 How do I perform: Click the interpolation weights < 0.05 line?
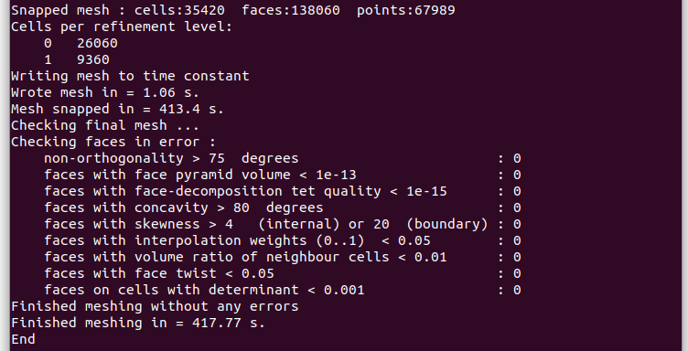[x=282, y=240]
